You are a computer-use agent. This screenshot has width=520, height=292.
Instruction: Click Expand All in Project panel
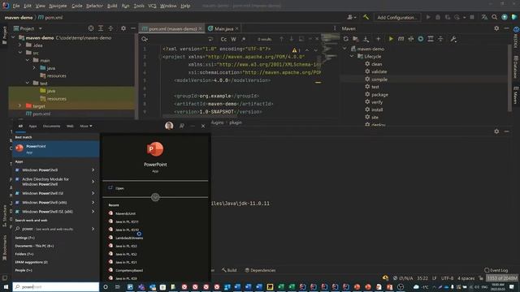tap(101, 28)
